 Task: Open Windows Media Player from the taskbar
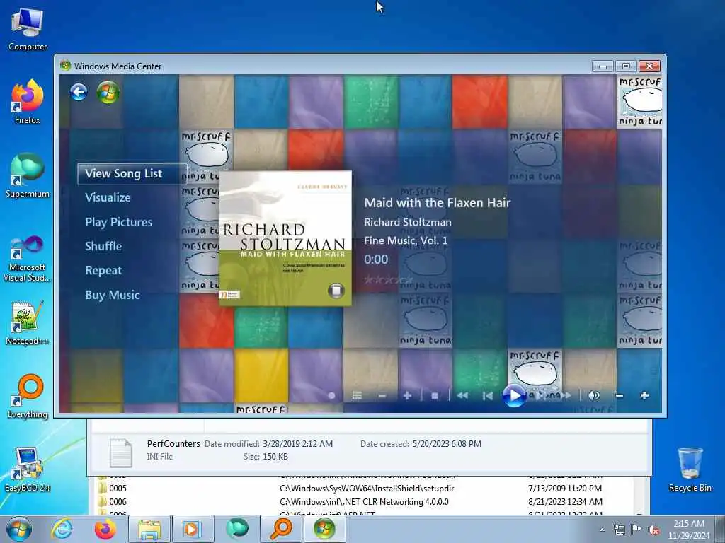click(x=192, y=529)
